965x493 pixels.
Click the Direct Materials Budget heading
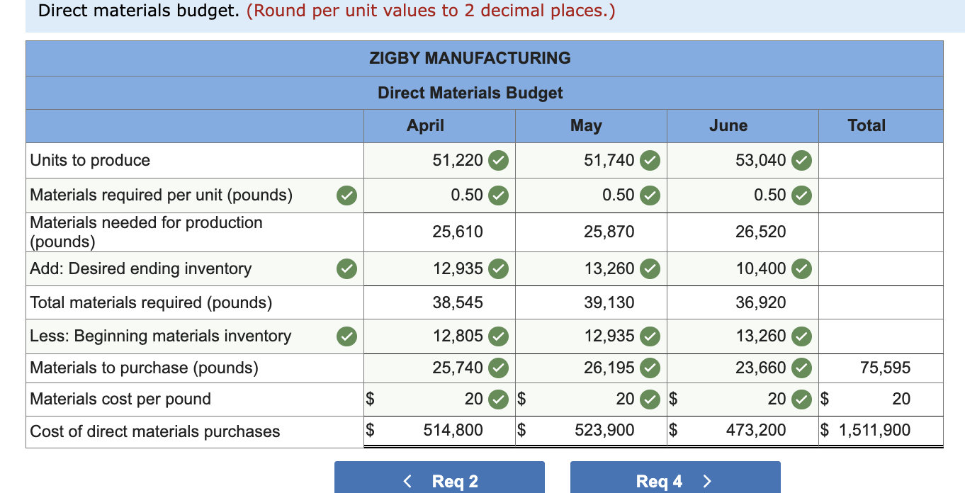coord(470,93)
